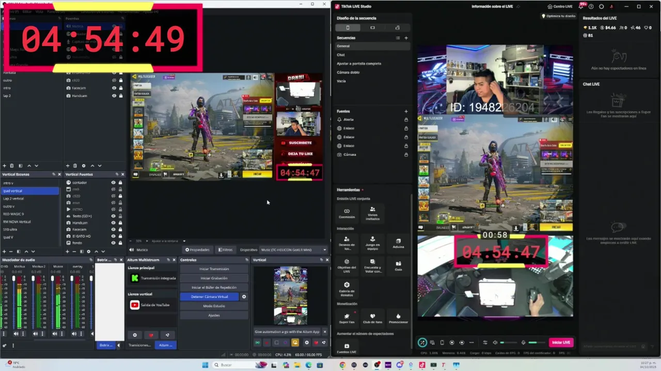
Task: Toggle lock on the Cámara source in TikTok
Action: (x=406, y=155)
